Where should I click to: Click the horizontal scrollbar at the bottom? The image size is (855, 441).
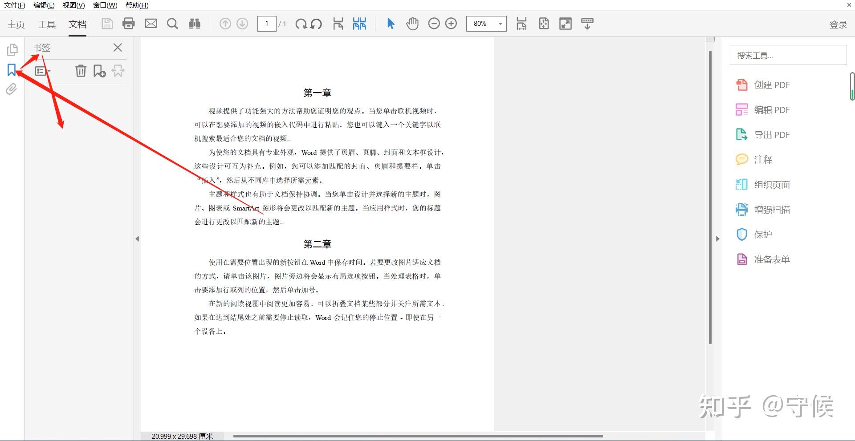(418, 436)
